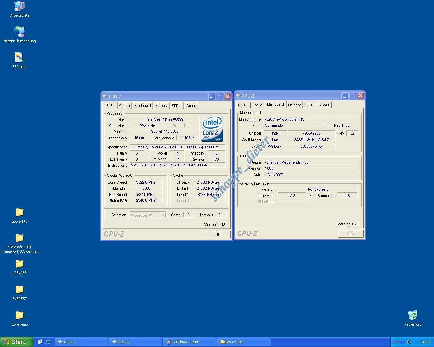This screenshot has height=347, width=434.
Task: Switch to cpu-z-143 folder taskbar button
Action: click(244, 342)
